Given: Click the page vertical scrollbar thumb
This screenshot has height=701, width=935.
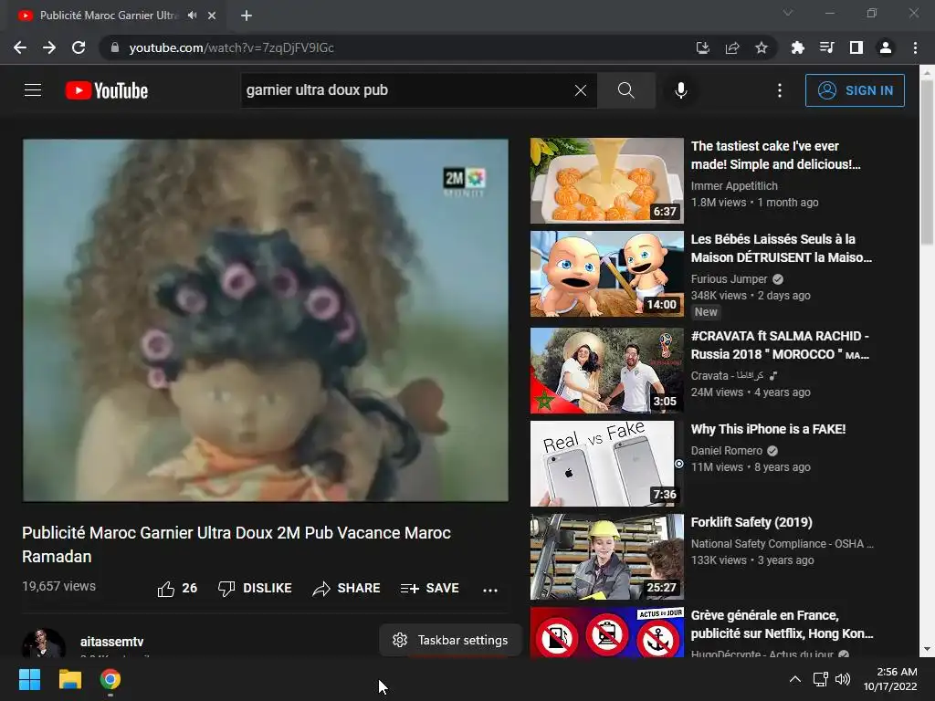Looking at the screenshot, I should point(927,162).
